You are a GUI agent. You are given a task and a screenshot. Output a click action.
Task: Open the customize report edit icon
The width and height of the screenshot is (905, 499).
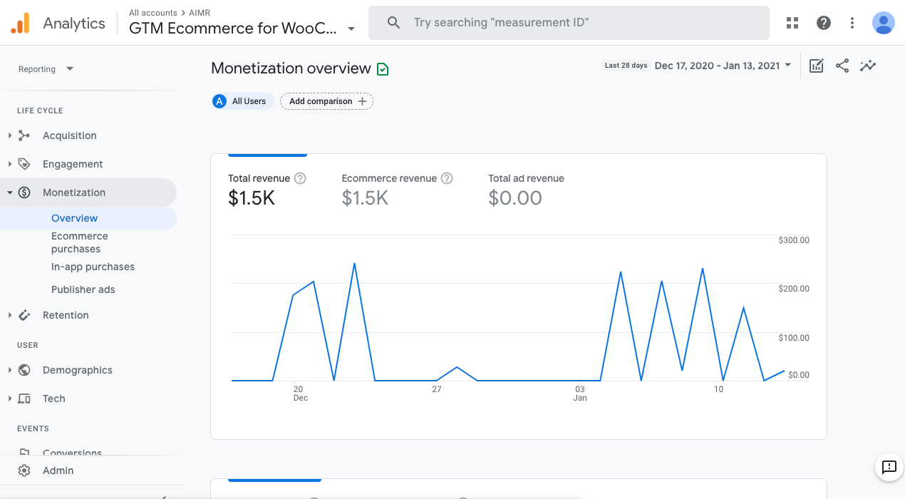tap(817, 66)
